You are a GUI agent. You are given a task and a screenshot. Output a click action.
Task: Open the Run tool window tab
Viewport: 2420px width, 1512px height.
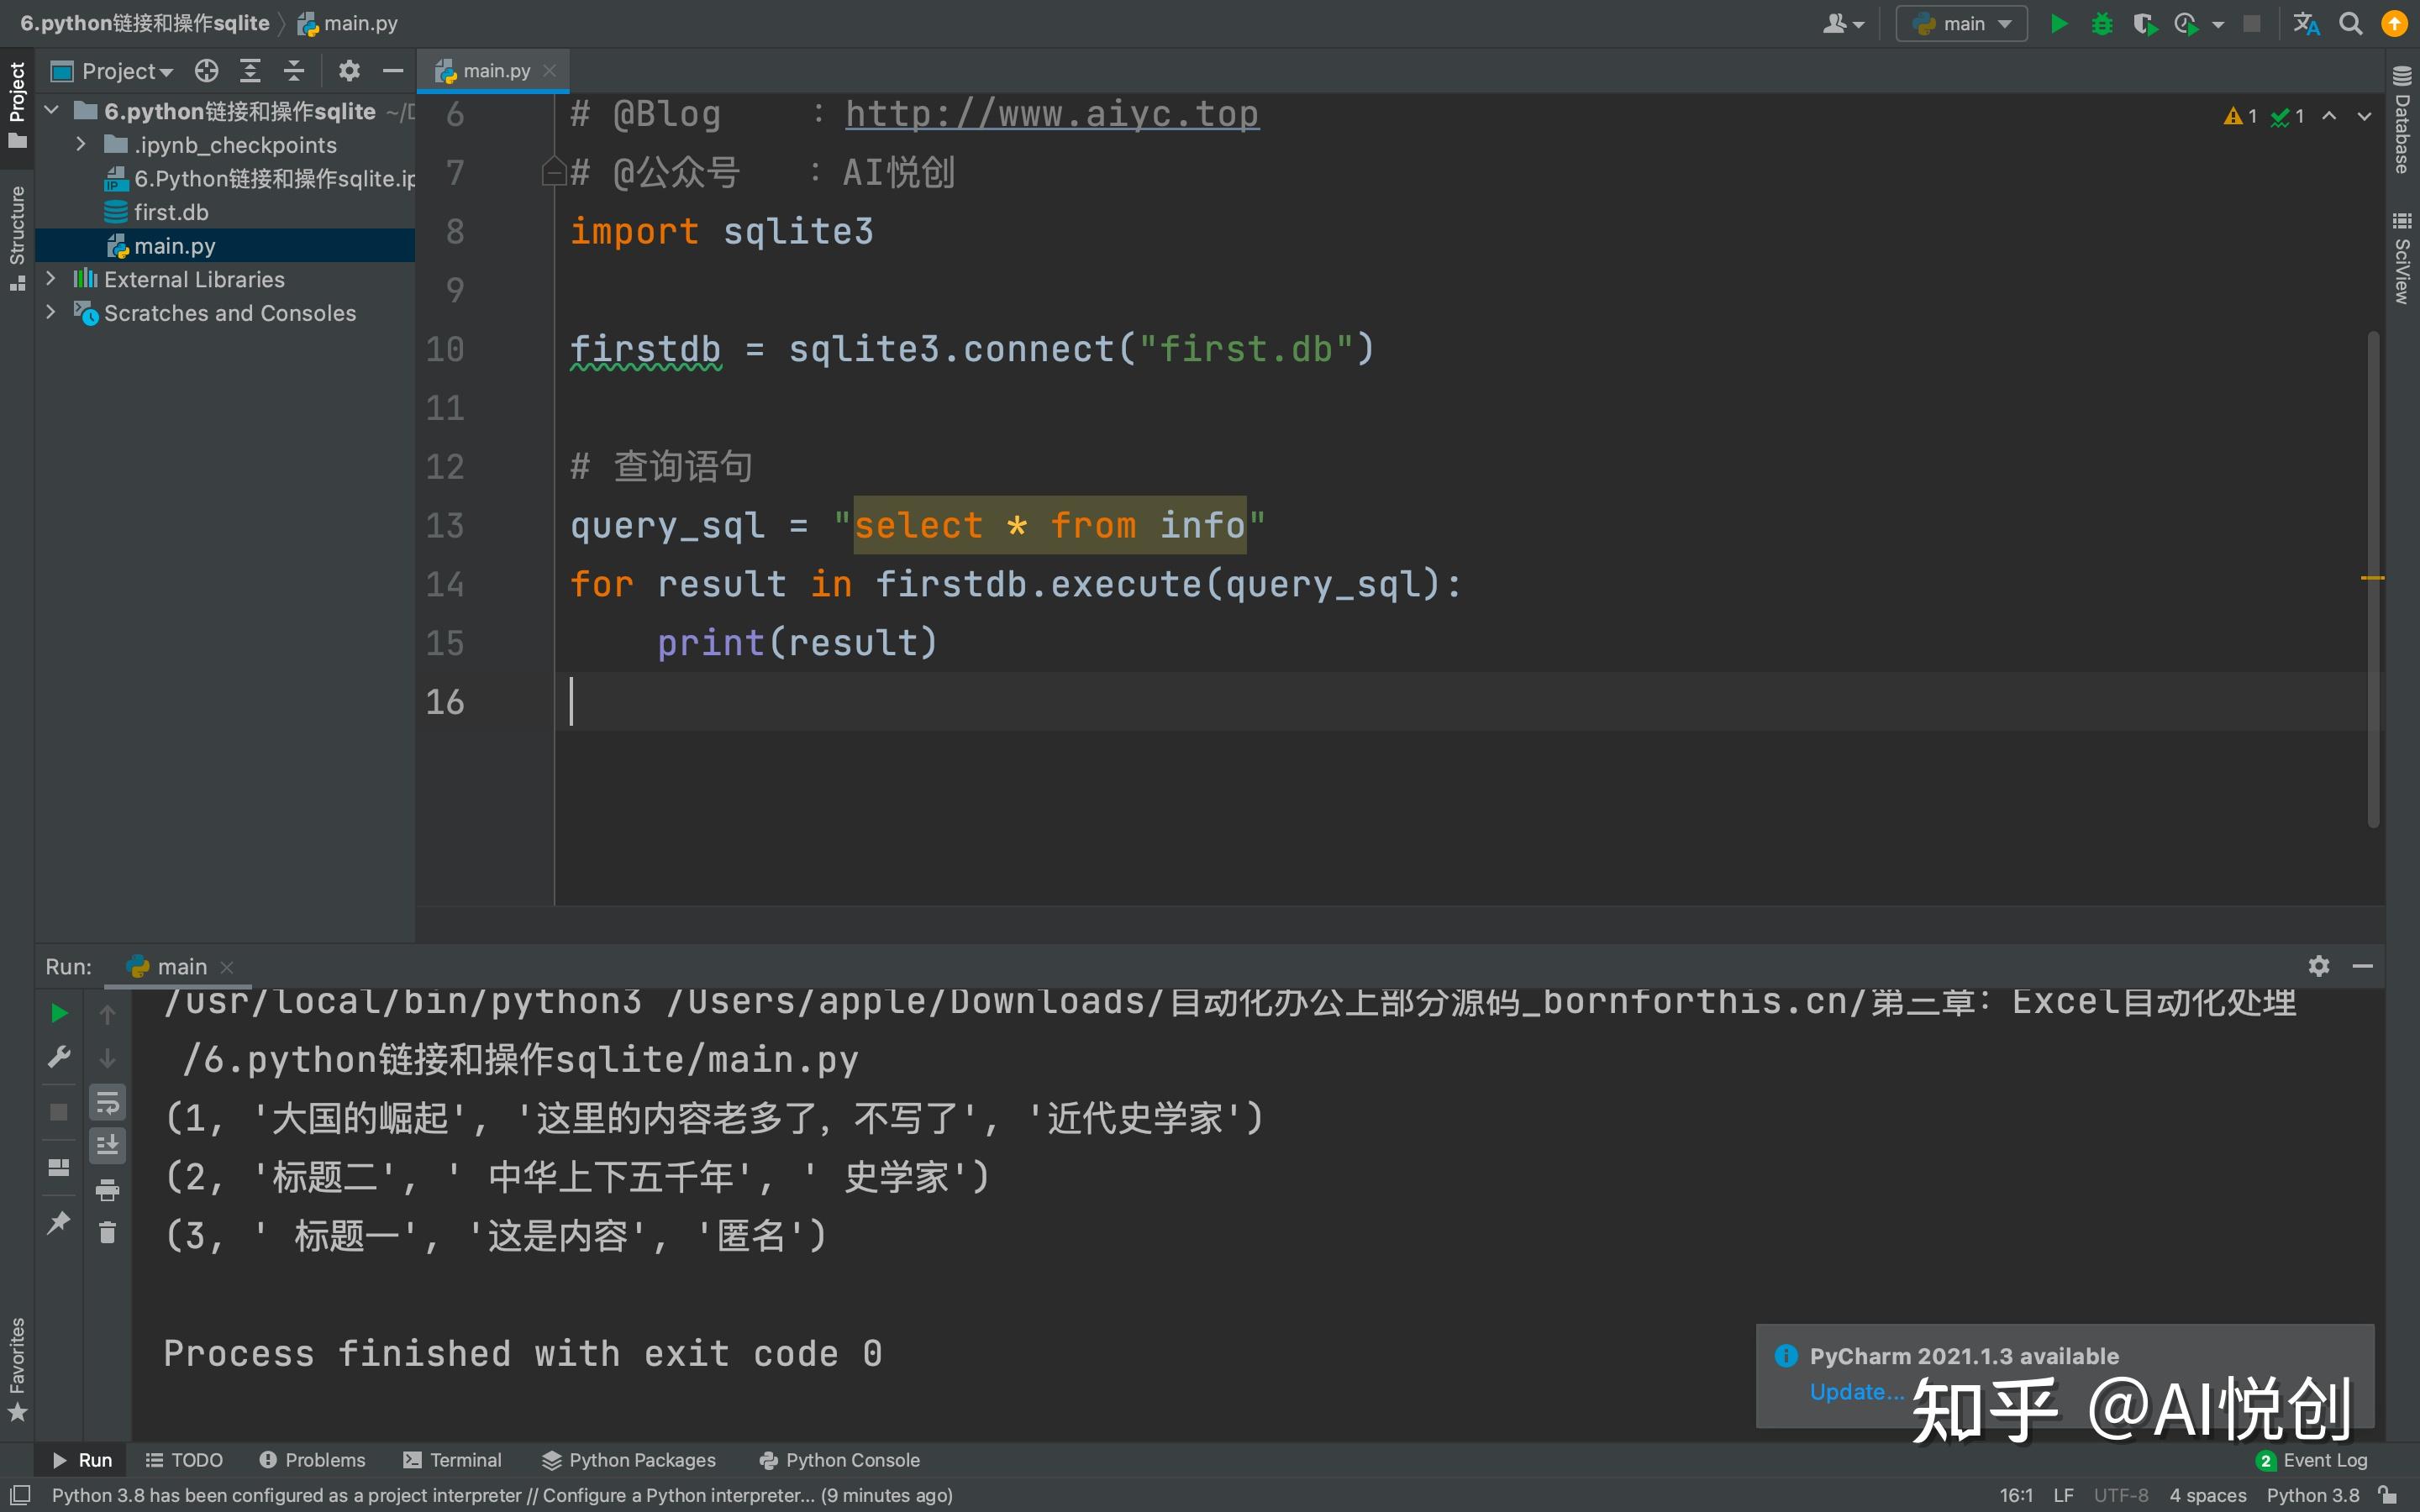[82, 1460]
